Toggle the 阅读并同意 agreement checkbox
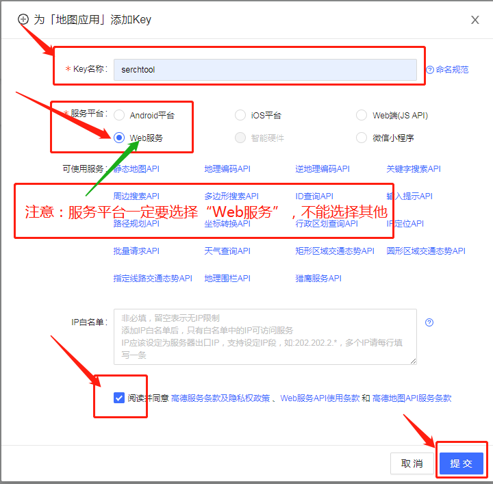 click(120, 398)
